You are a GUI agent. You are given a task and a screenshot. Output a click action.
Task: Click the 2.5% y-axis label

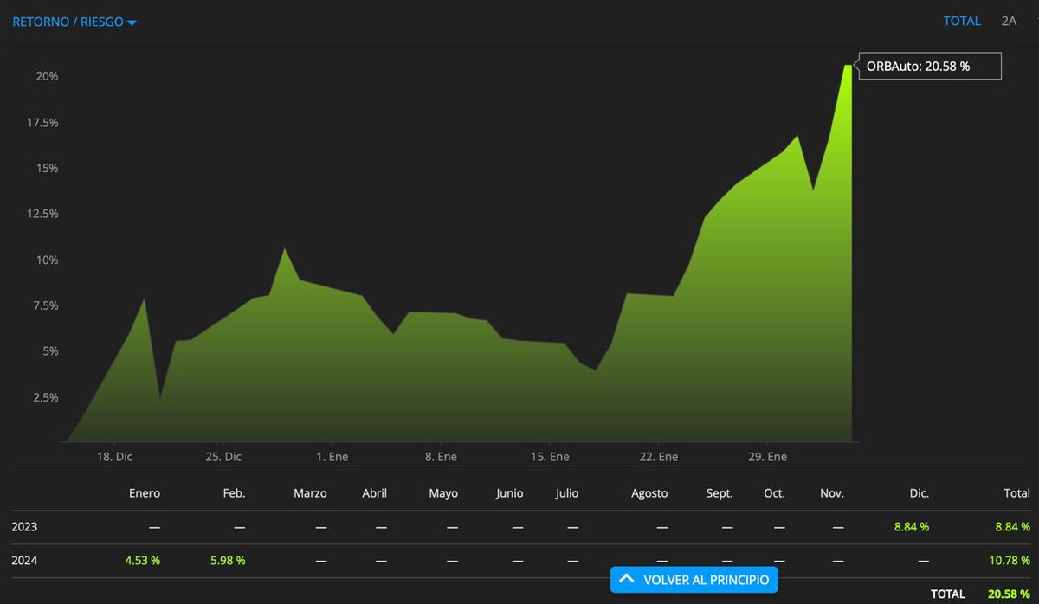(x=44, y=397)
